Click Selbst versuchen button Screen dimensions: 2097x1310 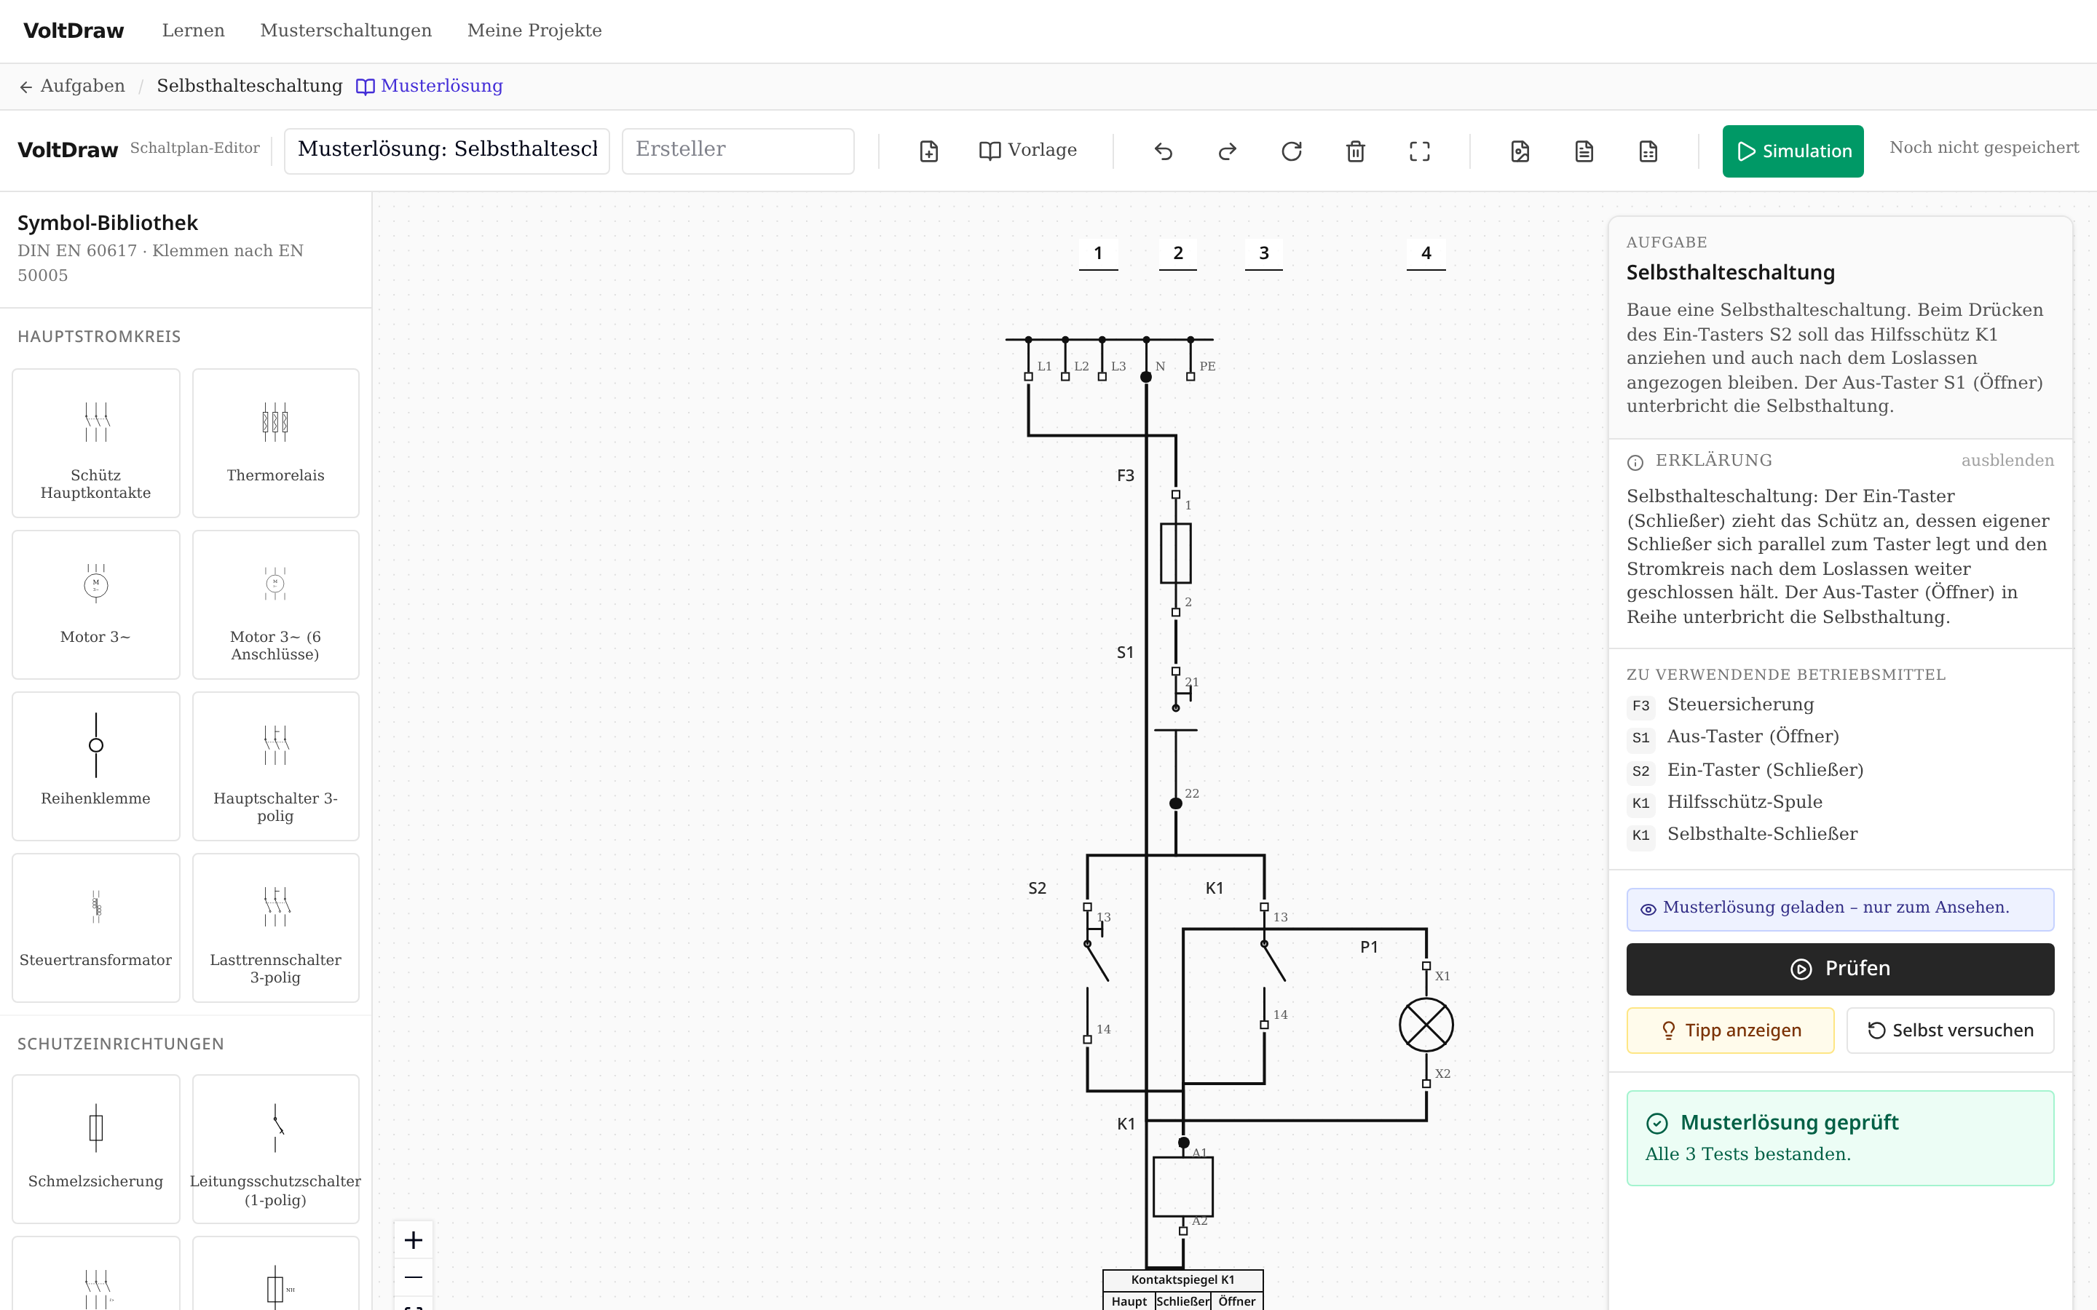(x=1950, y=1030)
